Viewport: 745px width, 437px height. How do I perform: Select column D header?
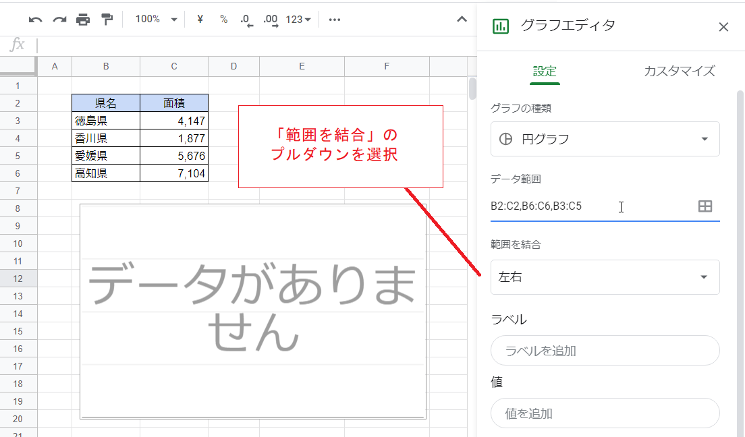[233, 67]
